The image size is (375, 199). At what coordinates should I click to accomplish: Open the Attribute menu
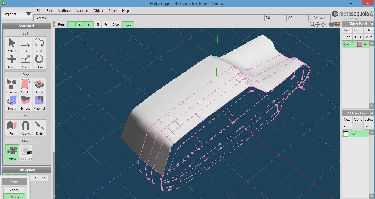click(64, 11)
